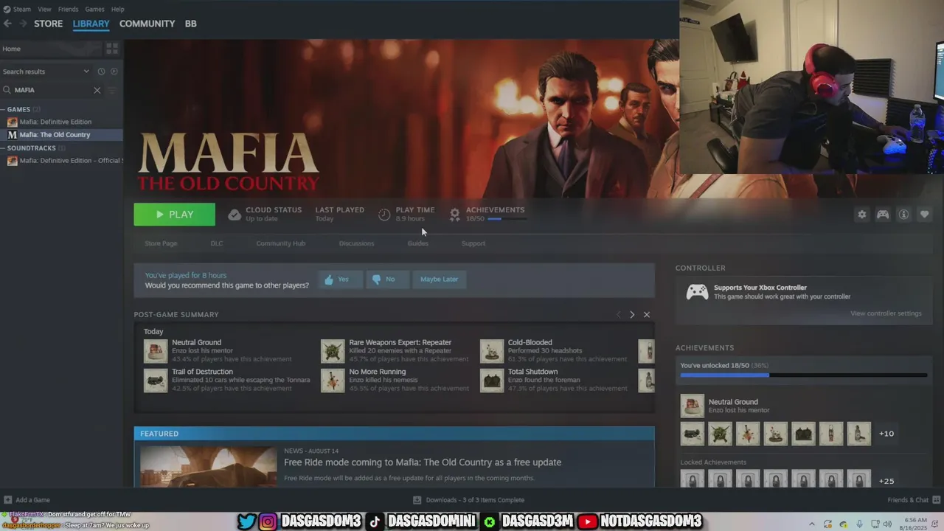944x531 pixels.
Task: Click Add a Game
Action: click(27, 500)
